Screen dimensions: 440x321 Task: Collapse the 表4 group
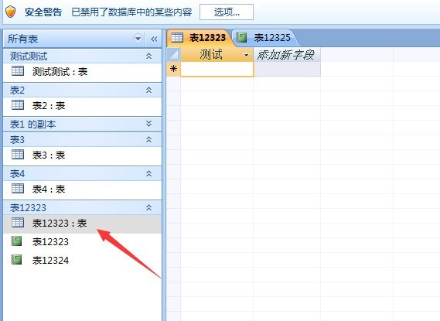pyautogui.click(x=148, y=174)
